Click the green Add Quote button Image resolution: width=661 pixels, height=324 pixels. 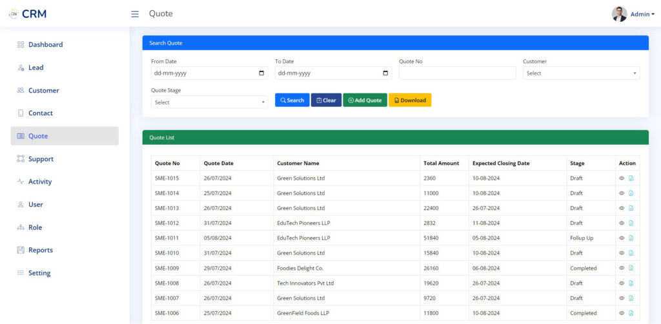click(365, 100)
